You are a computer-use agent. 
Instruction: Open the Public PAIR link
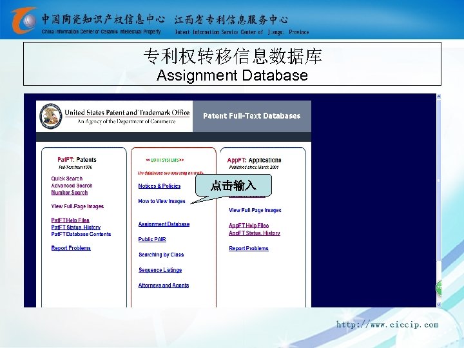pos(152,239)
